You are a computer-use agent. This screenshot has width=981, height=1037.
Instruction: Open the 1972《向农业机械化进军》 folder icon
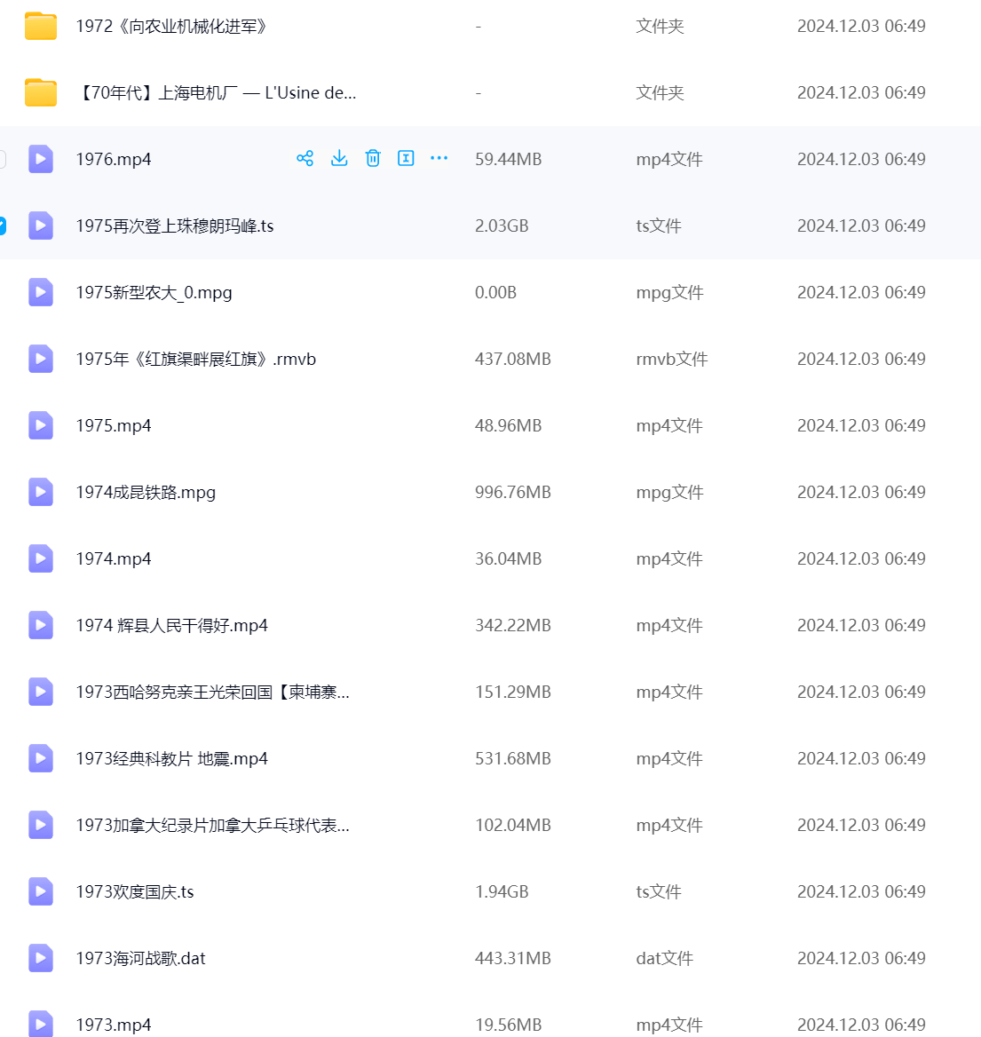click(41, 26)
